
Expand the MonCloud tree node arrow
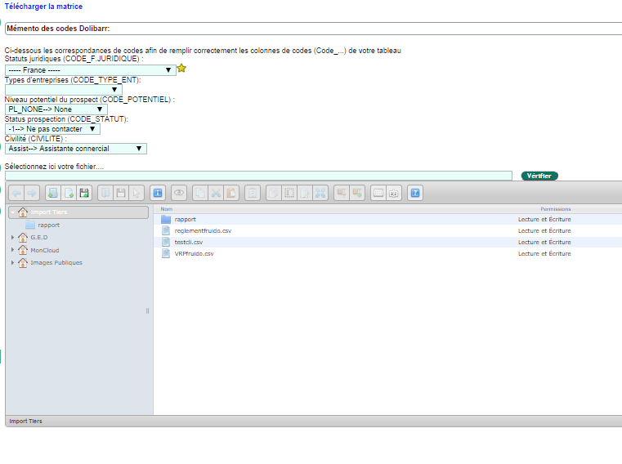click(13, 250)
